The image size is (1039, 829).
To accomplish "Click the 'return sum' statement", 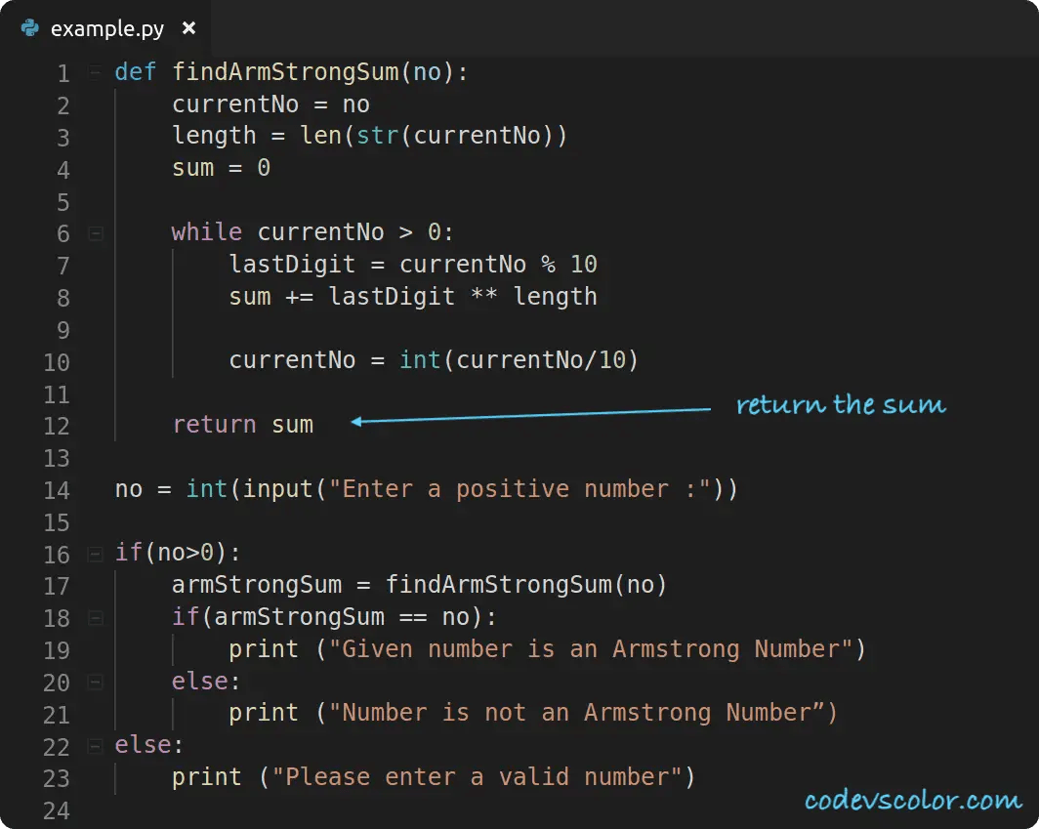I will (x=242, y=424).
